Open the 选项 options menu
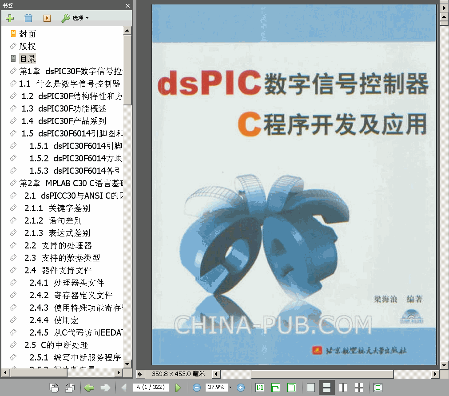This screenshot has height=396, width=449. point(75,18)
